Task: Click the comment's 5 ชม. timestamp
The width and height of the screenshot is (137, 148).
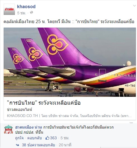Action: tap(65, 138)
